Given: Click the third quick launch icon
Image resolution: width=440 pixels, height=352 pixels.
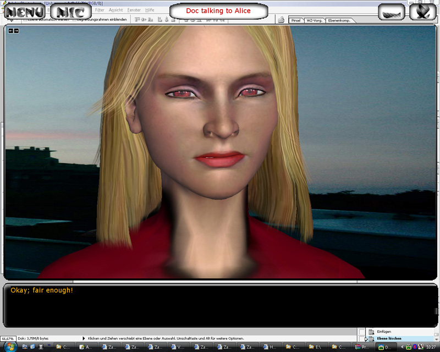Looking at the screenshot, I should 41,347.
